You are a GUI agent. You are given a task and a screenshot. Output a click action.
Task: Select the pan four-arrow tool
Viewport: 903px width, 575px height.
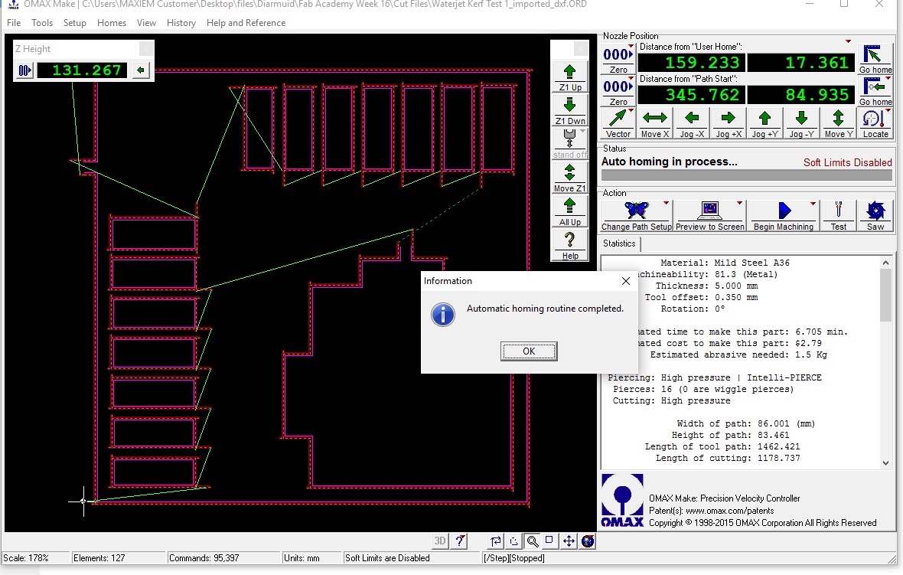(569, 541)
